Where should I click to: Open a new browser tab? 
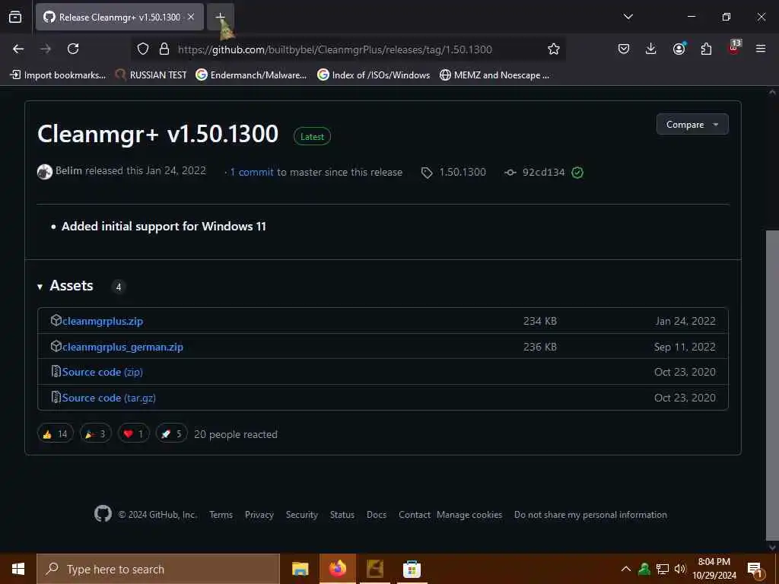click(x=220, y=17)
